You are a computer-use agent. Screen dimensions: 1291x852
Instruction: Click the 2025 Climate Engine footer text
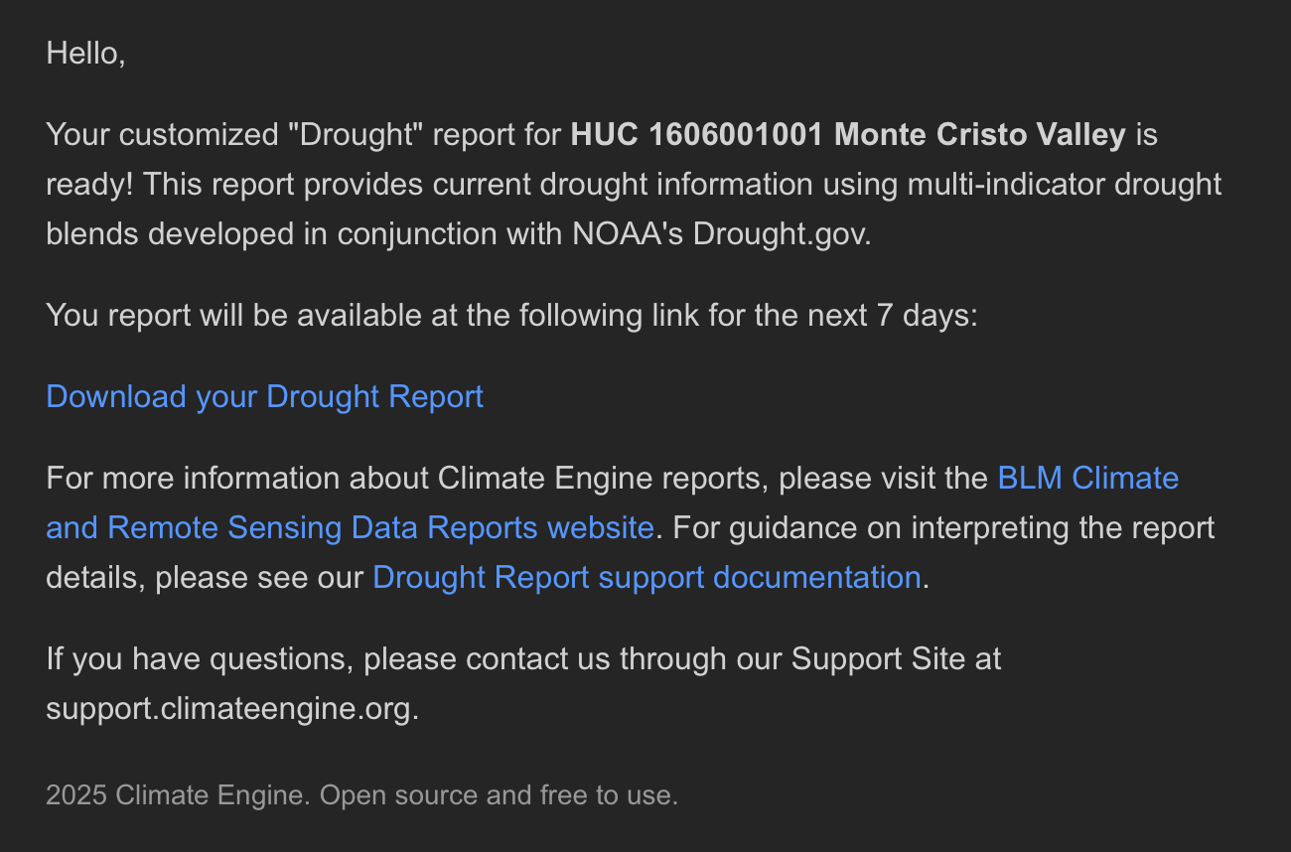point(179,795)
